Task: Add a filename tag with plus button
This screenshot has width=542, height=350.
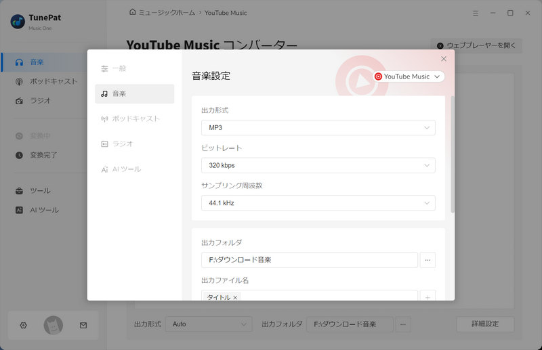Action: [x=428, y=297]
